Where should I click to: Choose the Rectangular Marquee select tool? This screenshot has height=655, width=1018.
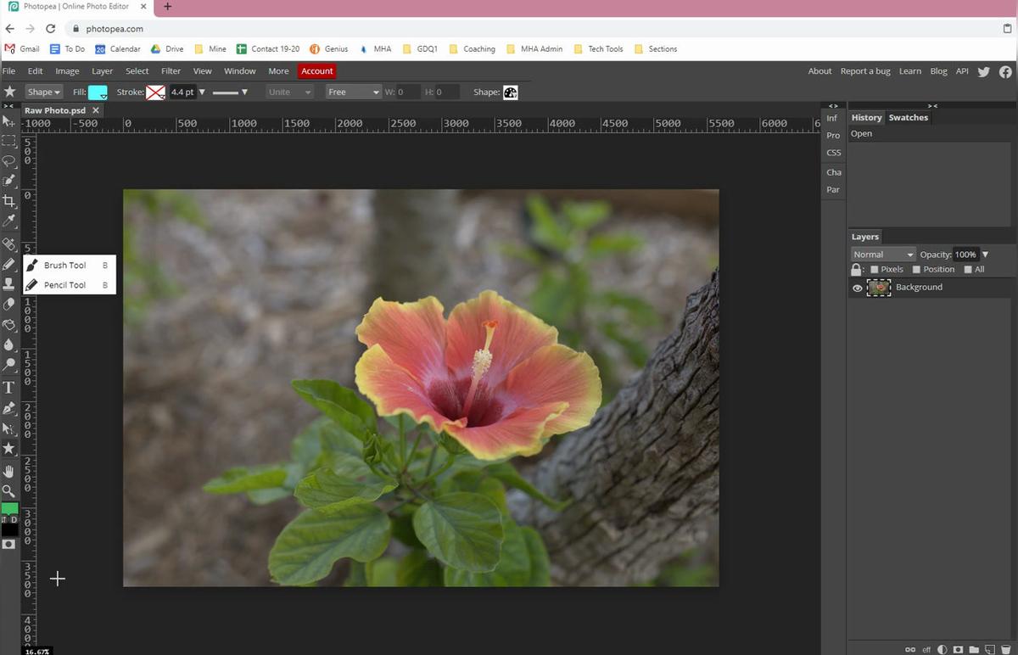point(9,141)
